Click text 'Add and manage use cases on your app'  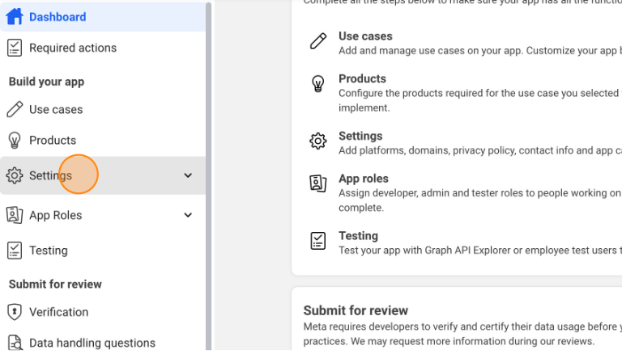click(430, 51)
